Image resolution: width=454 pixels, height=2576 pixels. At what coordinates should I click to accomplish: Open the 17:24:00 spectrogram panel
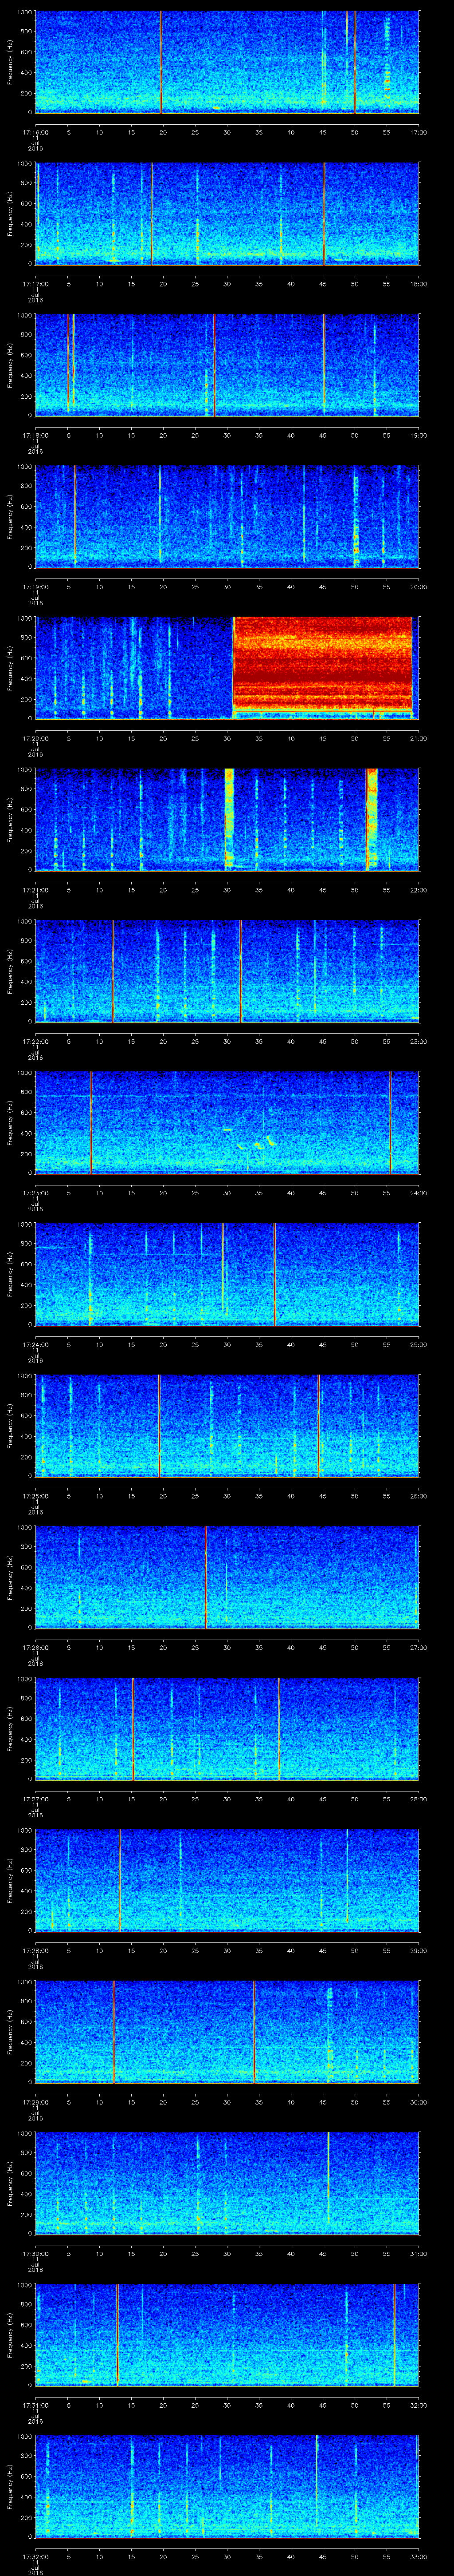pos(227,1274)
